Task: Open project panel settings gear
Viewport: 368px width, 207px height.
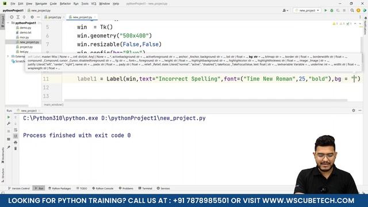Action: click(32, 17)
